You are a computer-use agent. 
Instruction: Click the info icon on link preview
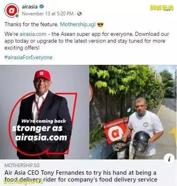click(x=169, y=159)
